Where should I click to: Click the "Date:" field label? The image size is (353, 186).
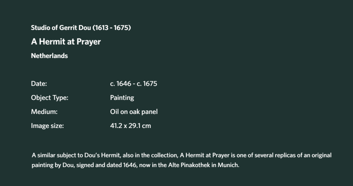pos(39,84)
